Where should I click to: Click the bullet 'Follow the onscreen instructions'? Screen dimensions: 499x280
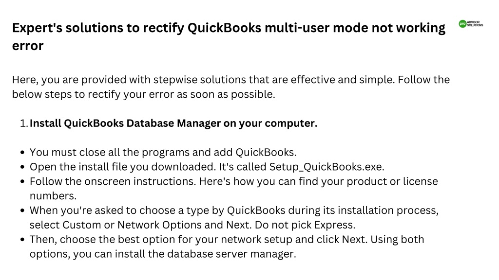coord(233,189)
